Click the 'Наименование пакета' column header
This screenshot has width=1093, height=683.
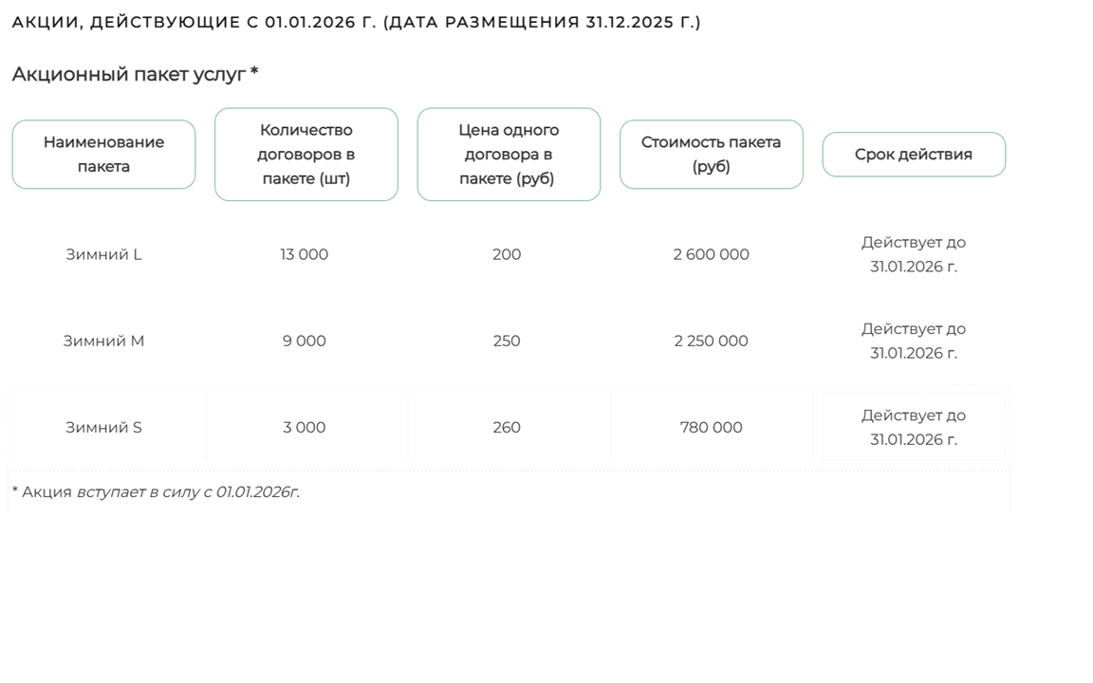(x=103, y=155)
